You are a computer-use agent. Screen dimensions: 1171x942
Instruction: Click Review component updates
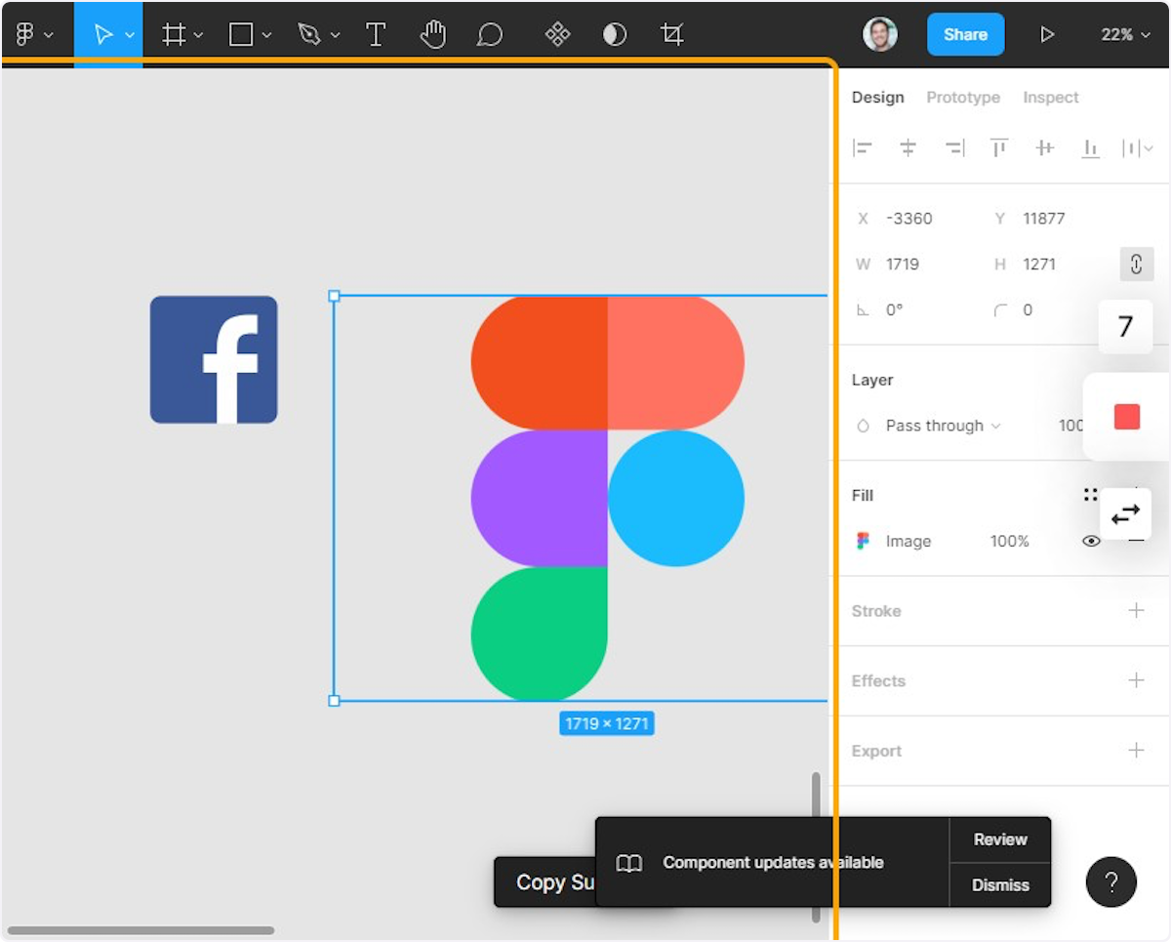click(1000, 840)
